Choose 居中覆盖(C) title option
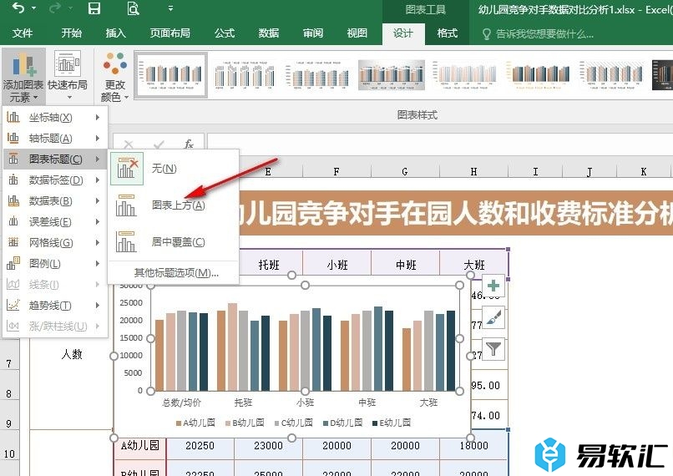This screenshot has width=673, height=476. [173, 242]
